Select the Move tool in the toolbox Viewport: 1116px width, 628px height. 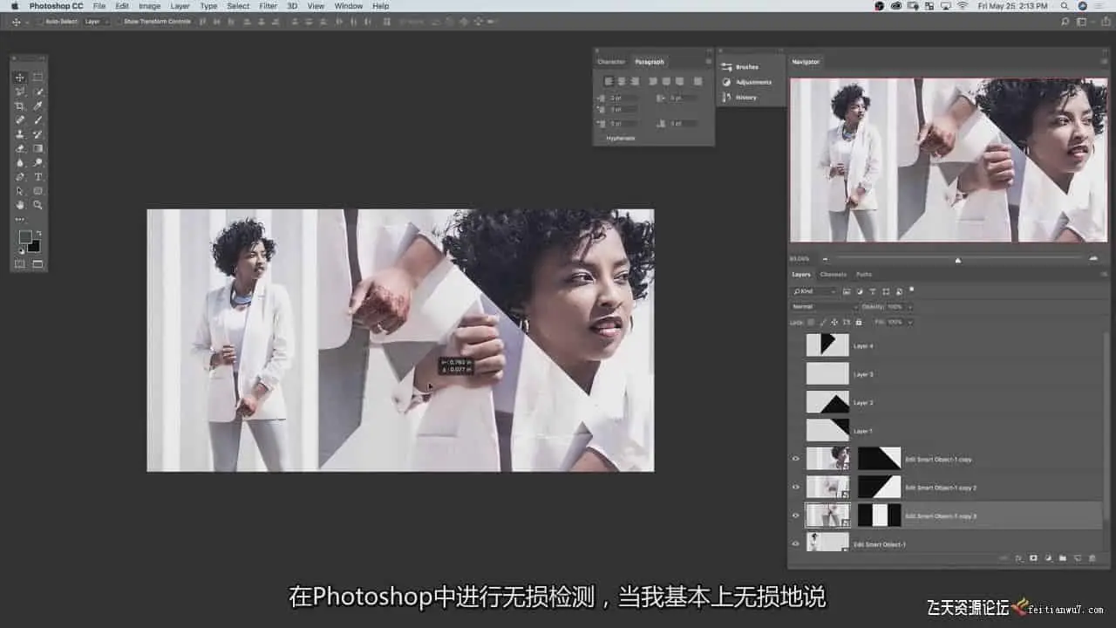point(20,78)
